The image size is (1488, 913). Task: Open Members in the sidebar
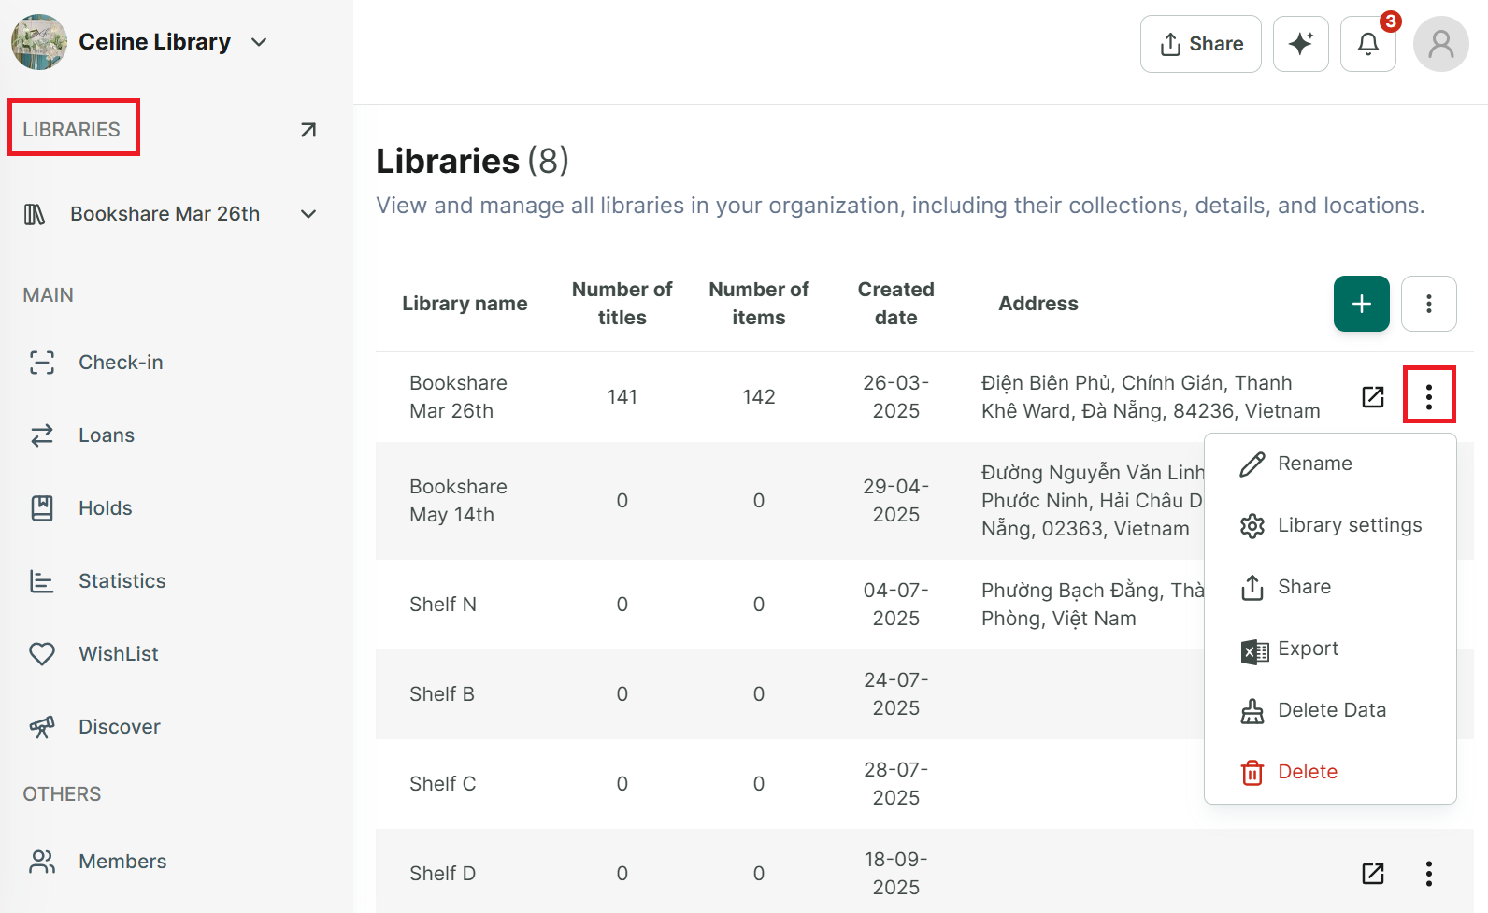[x=122, y=862]
